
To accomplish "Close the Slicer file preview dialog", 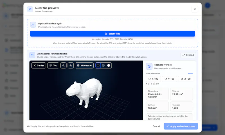I will (x=195, y=9).
